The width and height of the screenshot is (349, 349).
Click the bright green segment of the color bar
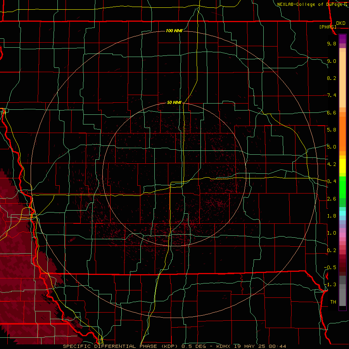pos(342,188)
